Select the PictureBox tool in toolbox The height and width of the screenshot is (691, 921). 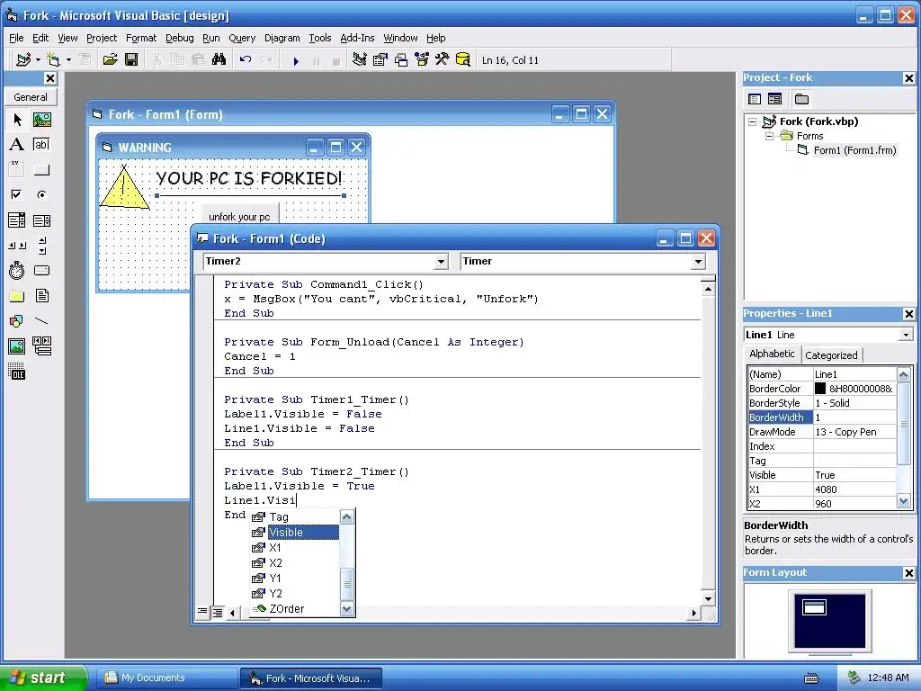click(x=41, y=120)
